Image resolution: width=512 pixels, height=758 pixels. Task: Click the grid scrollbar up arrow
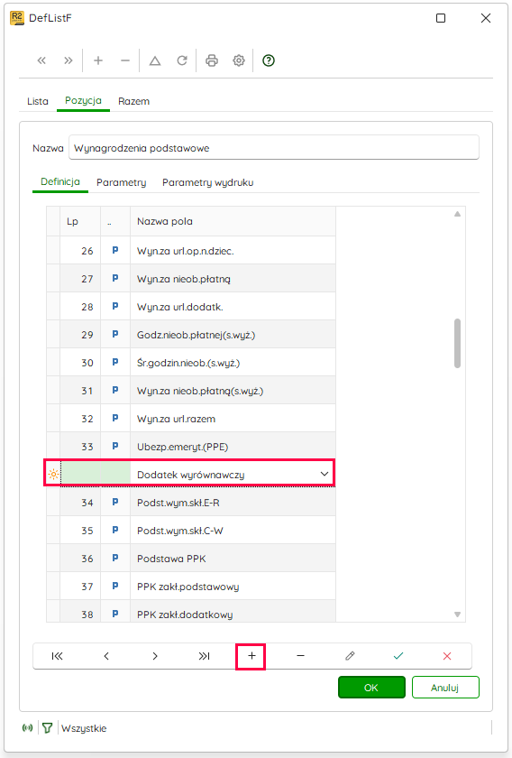tap(457, 214)
